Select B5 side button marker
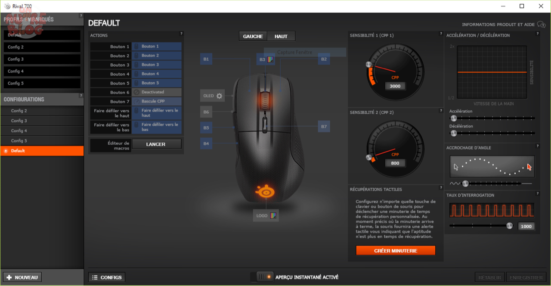This screenshot has height=286, width=551. pyautogui.click(x=206, y=127)
